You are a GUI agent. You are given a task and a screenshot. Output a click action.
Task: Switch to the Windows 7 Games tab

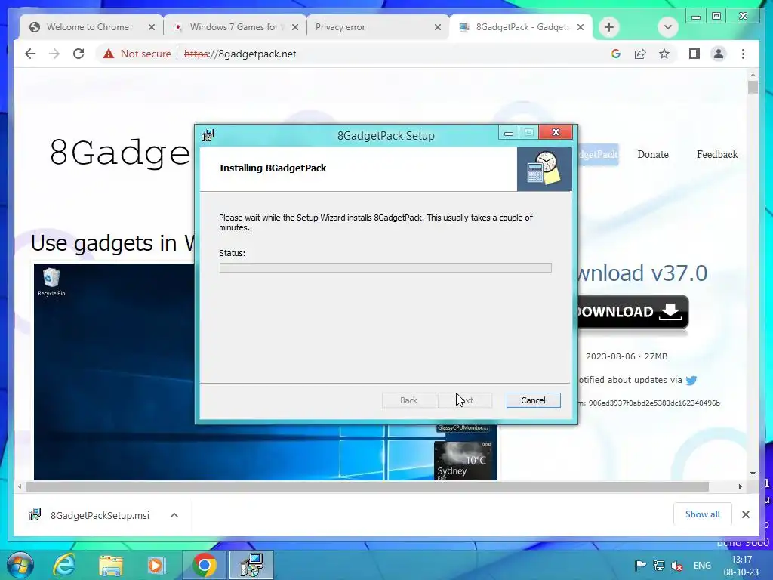234,27
